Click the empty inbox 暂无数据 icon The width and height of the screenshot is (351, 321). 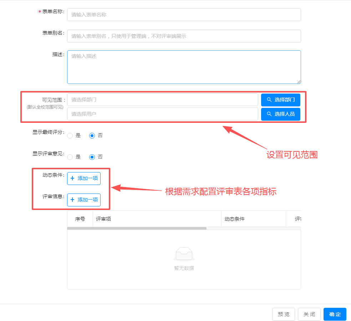pos(184,254)
